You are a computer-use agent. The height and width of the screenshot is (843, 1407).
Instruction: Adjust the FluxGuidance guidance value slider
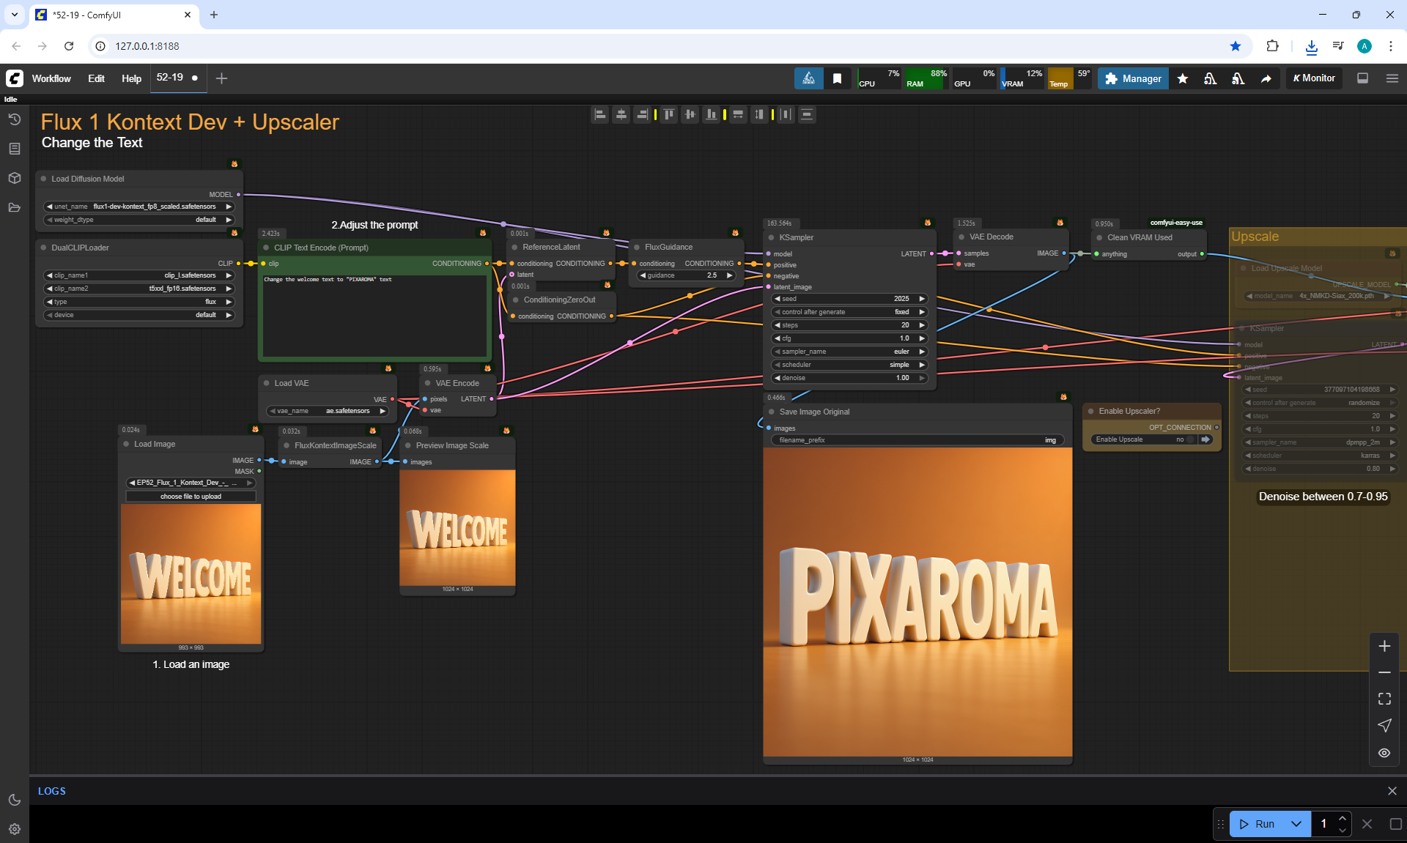tap(687, 275)
